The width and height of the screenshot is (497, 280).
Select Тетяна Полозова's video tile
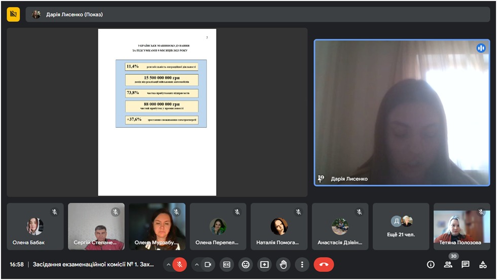(x=461, y=226)
